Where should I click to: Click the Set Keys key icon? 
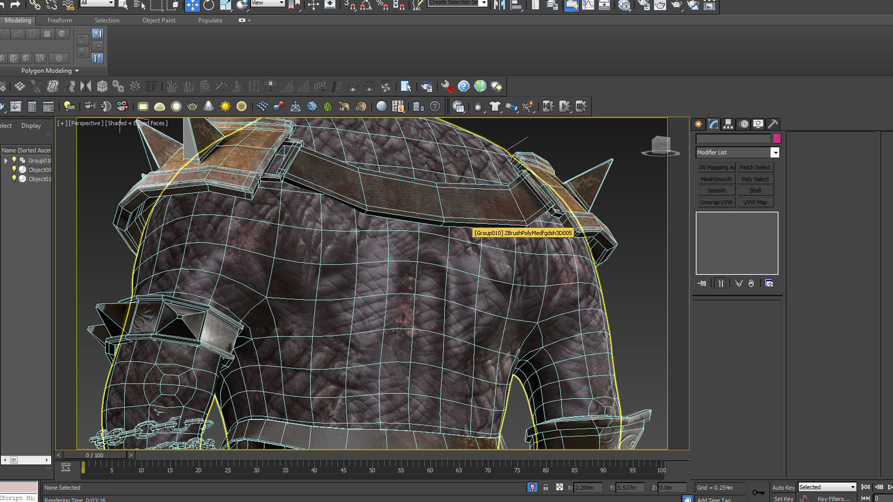[758, 492]
